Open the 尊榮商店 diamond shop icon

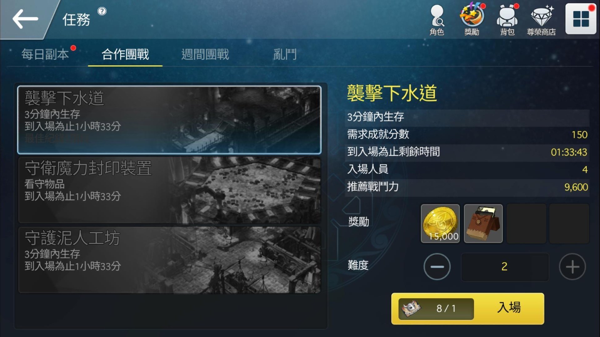click(x=542, y=20)
